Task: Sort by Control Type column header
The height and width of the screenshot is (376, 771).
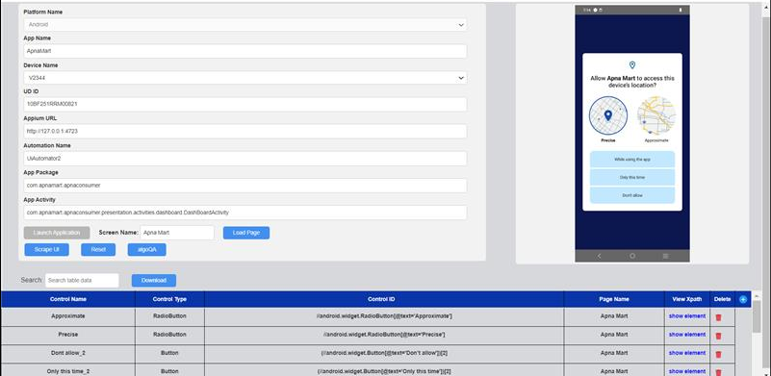Action: click(169, 299)
